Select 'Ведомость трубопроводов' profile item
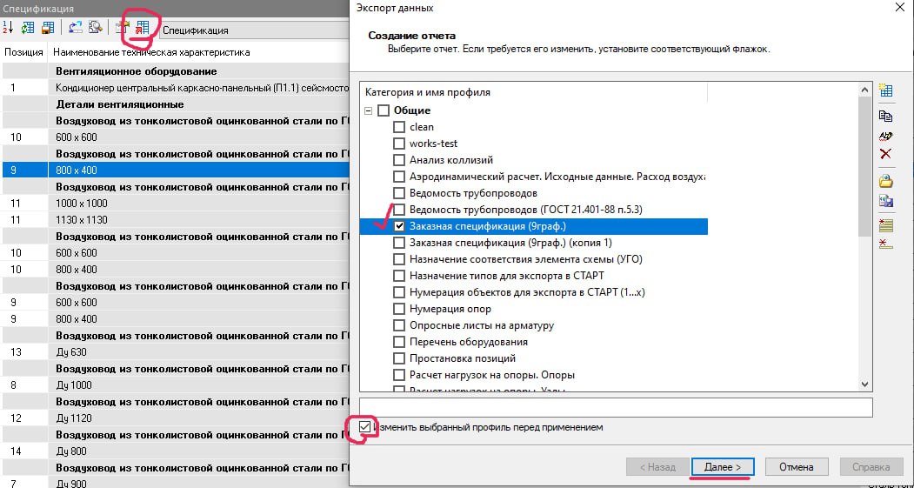 [473, 193]
